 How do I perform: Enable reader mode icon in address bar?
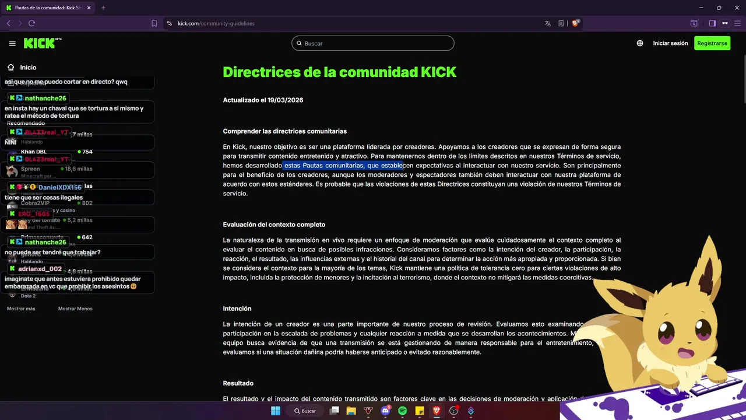[561, 23]
